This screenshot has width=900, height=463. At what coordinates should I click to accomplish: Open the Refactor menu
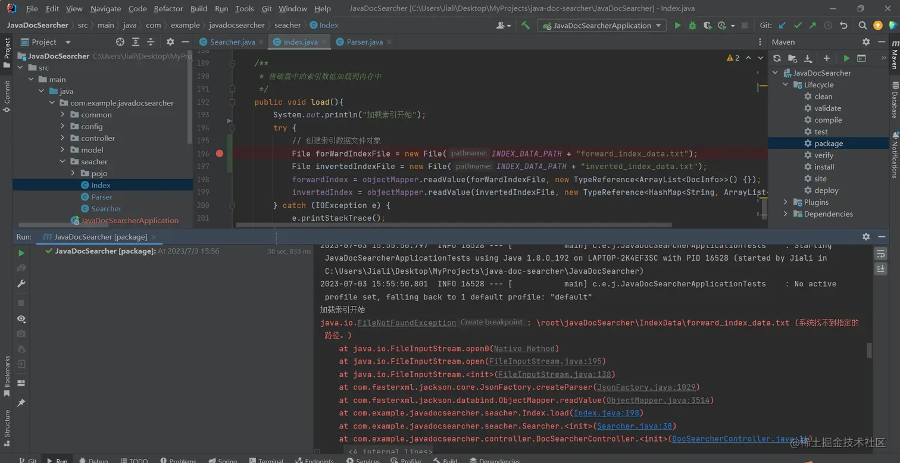point(168,9)
